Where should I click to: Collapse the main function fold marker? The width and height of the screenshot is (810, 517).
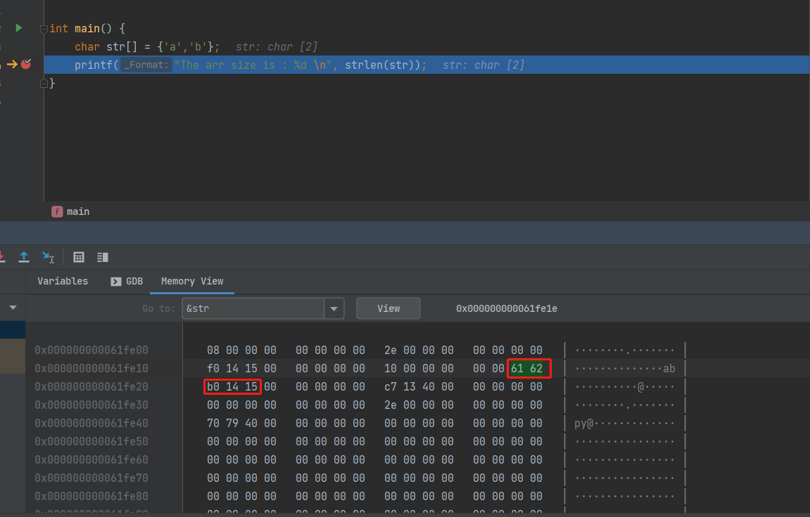point(44,30)
